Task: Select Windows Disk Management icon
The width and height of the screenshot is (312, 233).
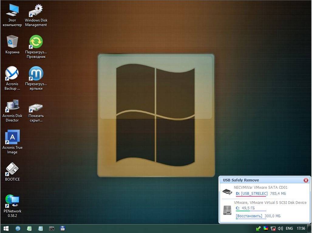Action: 36,15
